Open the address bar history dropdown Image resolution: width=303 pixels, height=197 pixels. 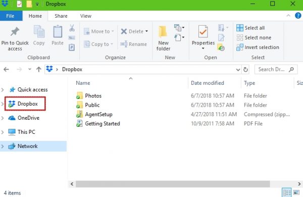coord(238,70)
